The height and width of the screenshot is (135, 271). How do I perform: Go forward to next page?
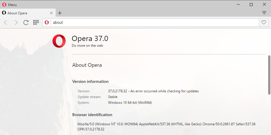point(16,22)
